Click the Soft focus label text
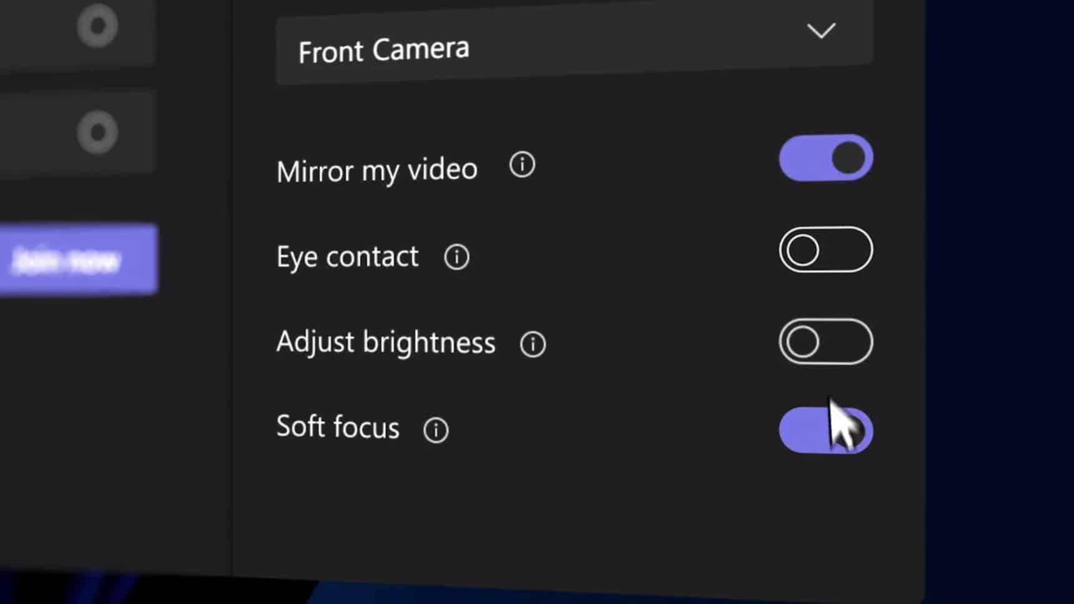Screen dimensions: 1074x604 (x=338, y=427)
